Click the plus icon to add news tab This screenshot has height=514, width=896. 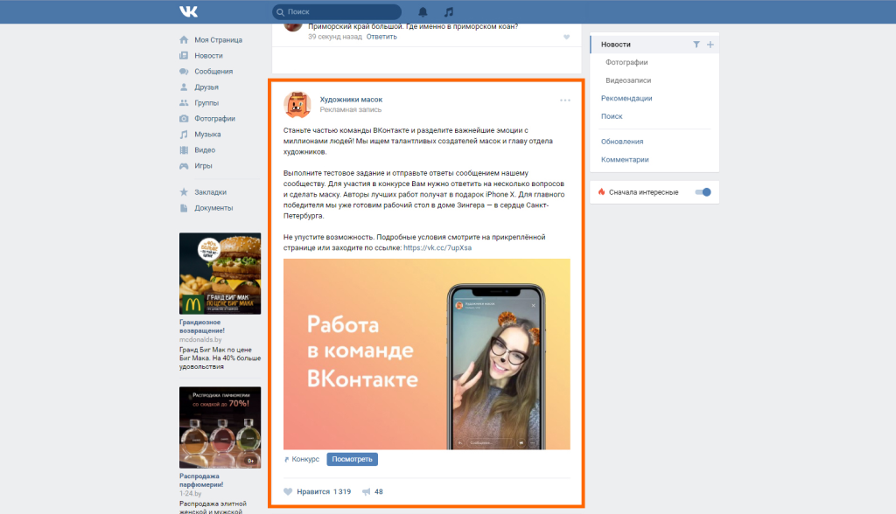tap(710, 45)
